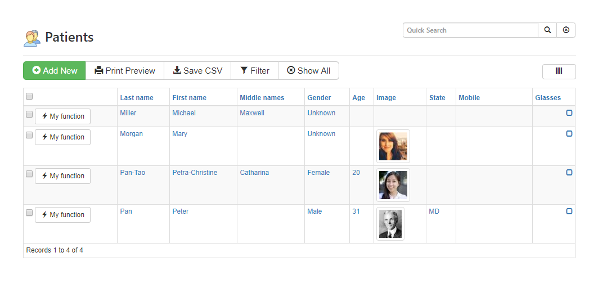
Task: Focus the Quick Search field
Action: coord(470,30)
